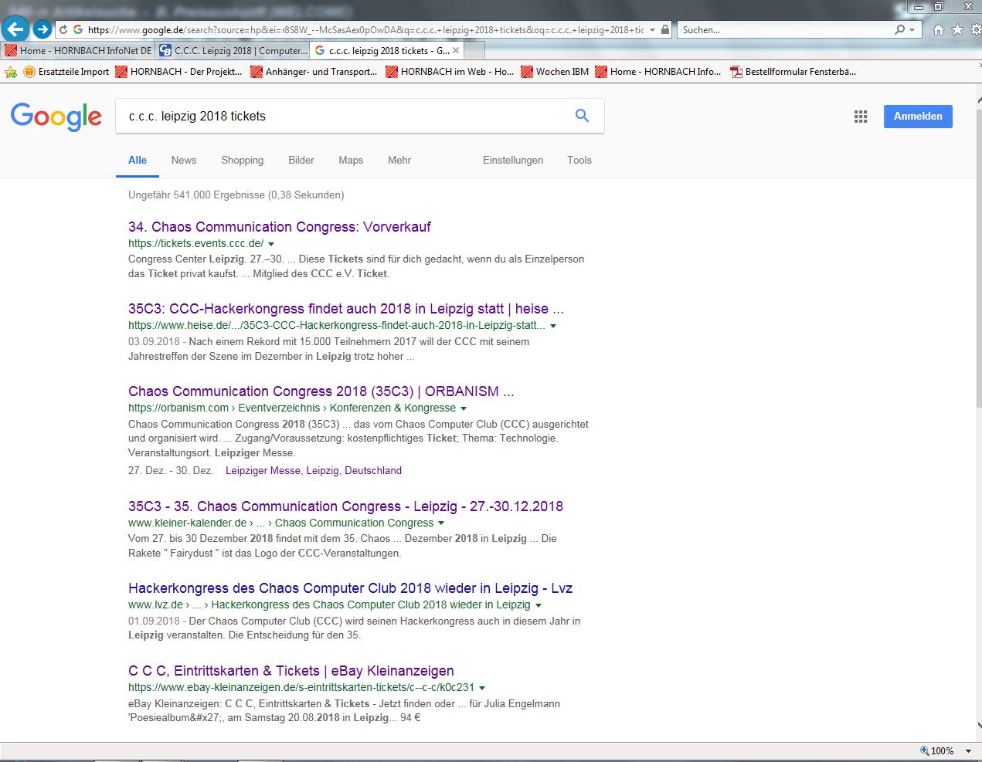Open the Google apps grid icon

click(861, 117)
